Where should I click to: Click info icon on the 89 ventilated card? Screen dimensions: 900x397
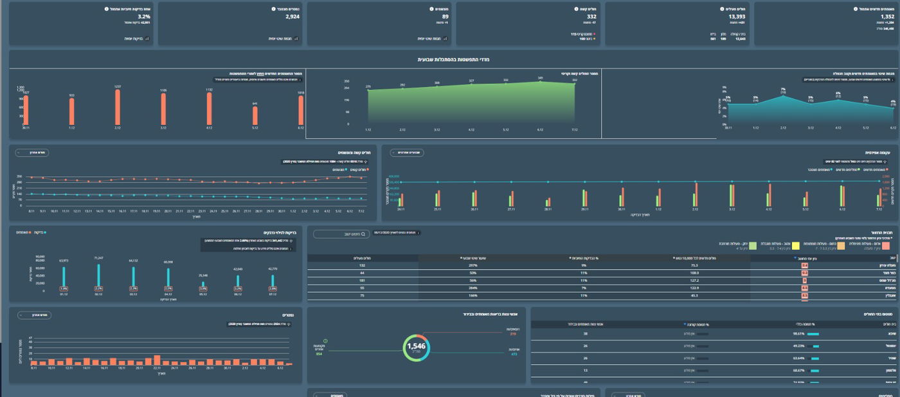point(431,10)
